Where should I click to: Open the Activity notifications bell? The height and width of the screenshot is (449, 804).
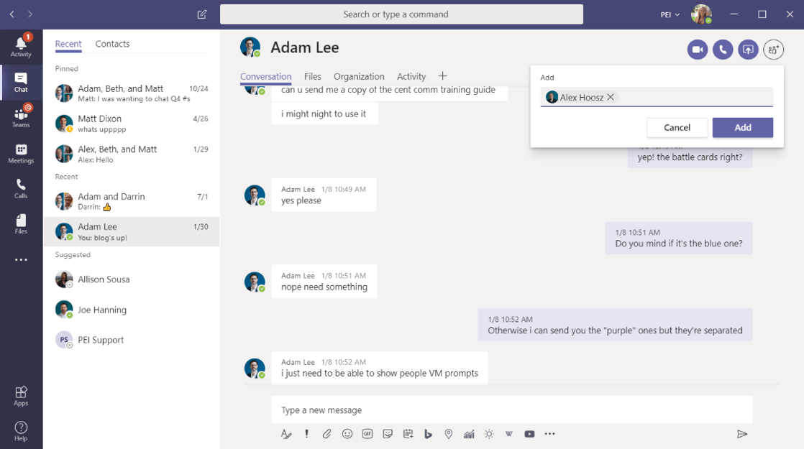tap(21, 45)
